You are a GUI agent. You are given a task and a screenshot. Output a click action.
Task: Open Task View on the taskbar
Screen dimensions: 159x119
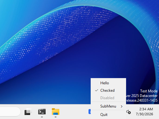click(28, 112)
